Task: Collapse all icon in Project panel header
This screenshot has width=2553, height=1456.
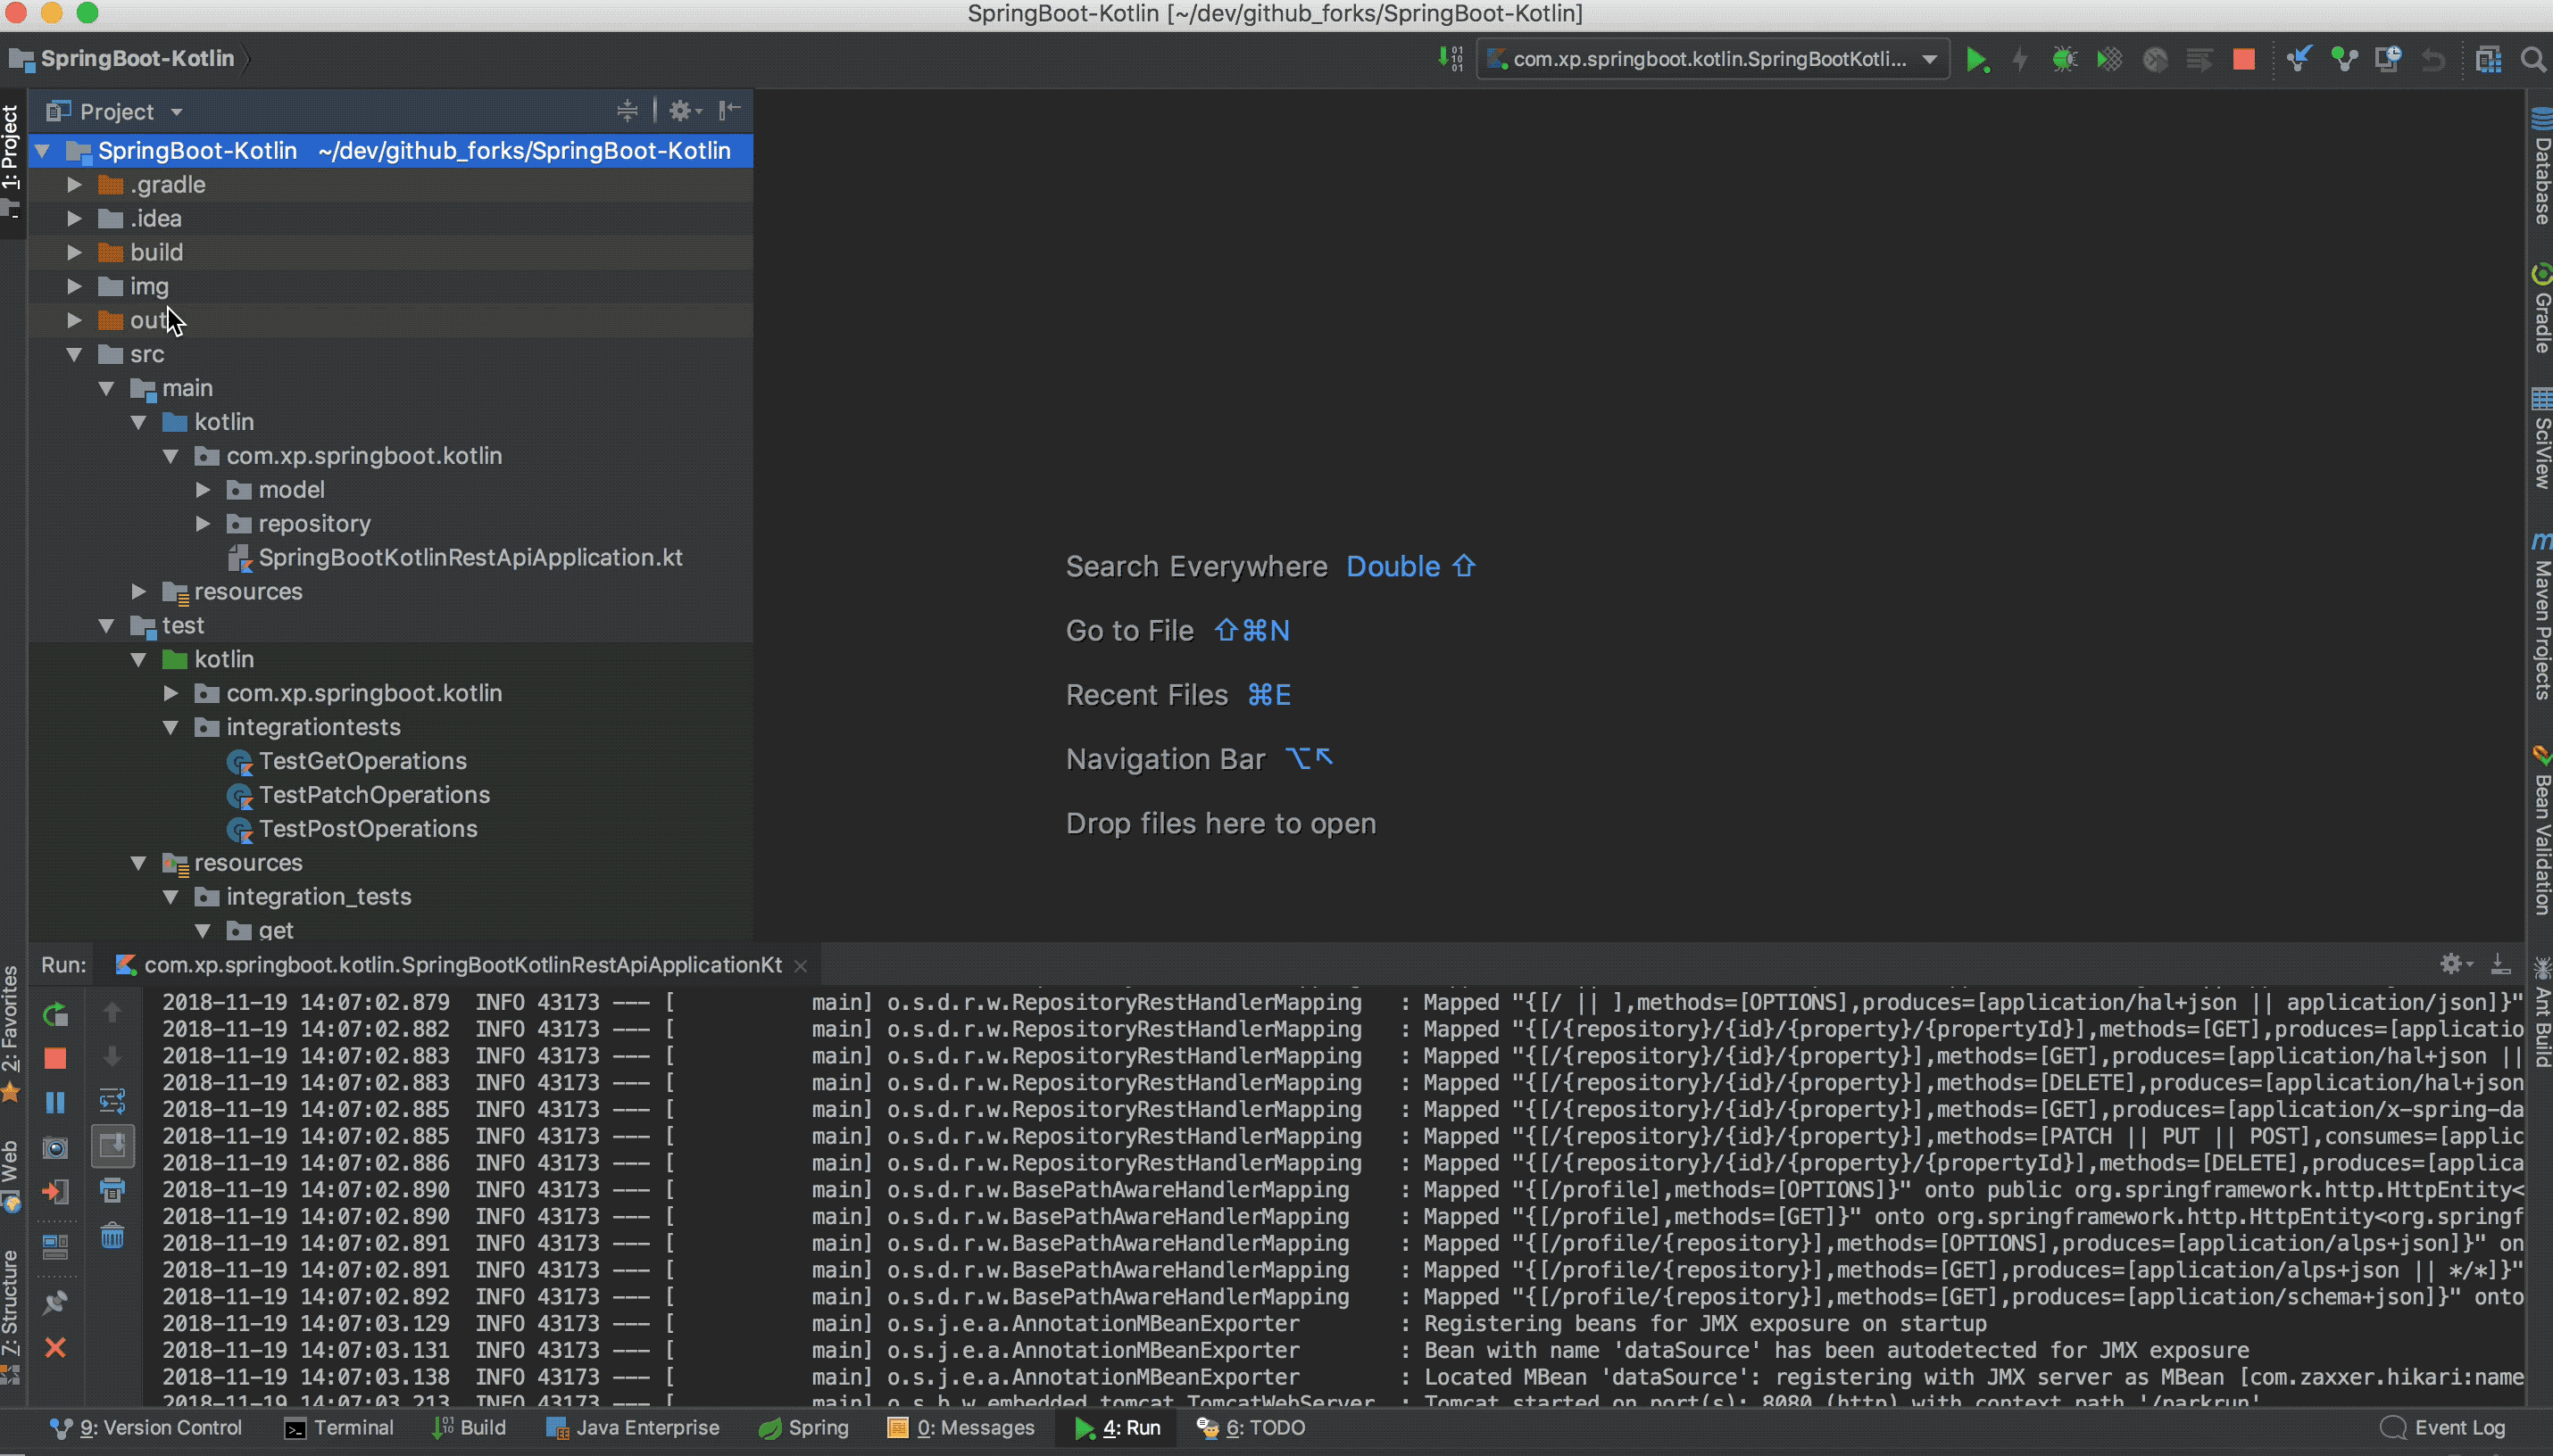Action: [x=628, y=111]
